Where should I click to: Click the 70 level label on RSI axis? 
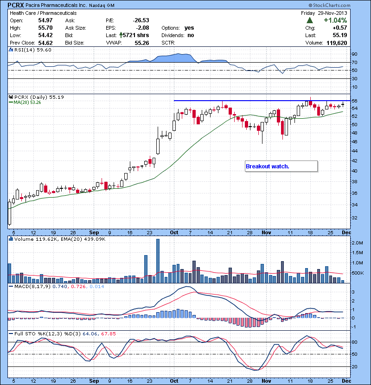pos(355,62)
